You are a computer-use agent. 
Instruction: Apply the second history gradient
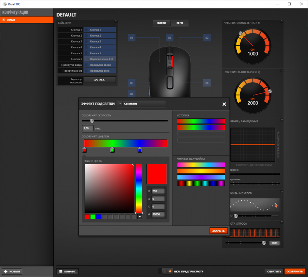pyautogui.click(x=201, y=127)
